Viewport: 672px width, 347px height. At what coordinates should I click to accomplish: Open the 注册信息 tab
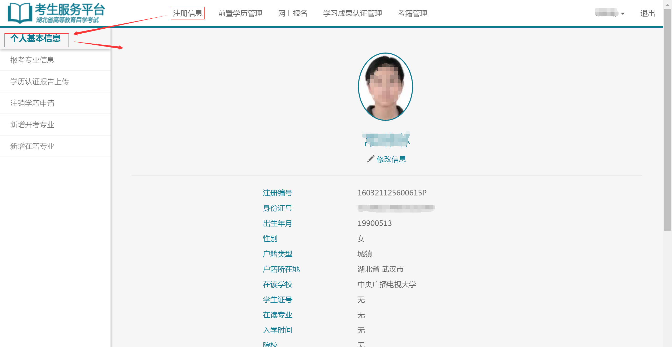coord(187,13)
